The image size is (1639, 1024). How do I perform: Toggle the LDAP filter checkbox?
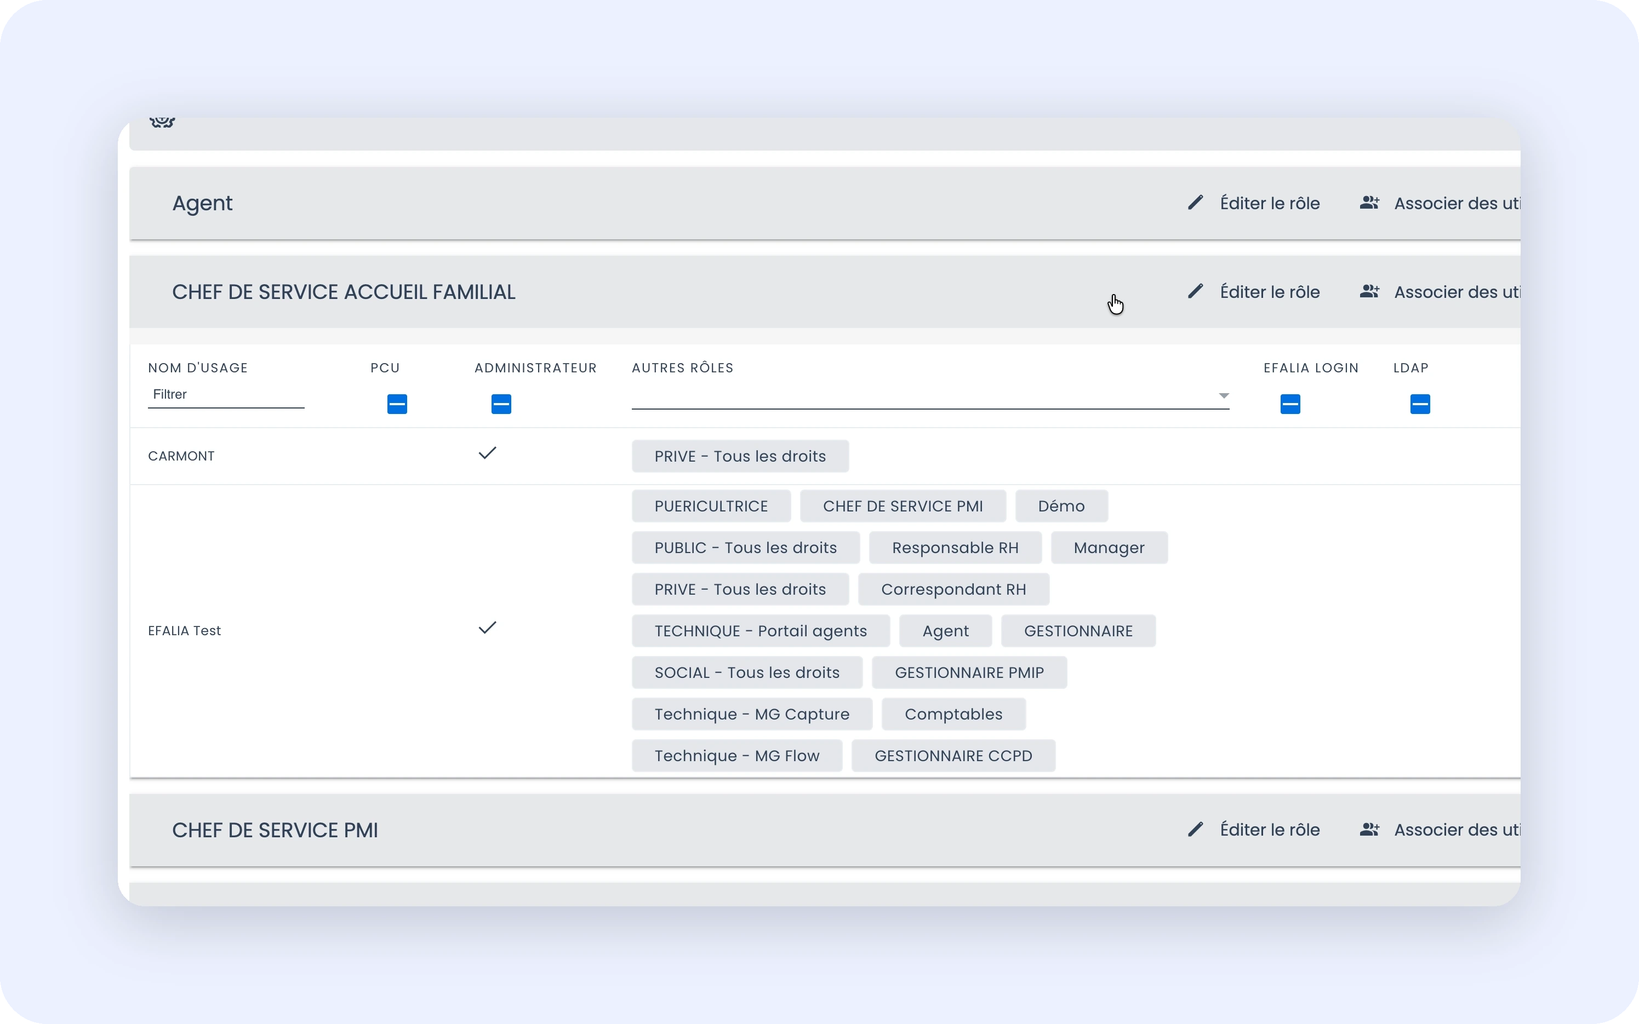click(x=1420, y=404)
